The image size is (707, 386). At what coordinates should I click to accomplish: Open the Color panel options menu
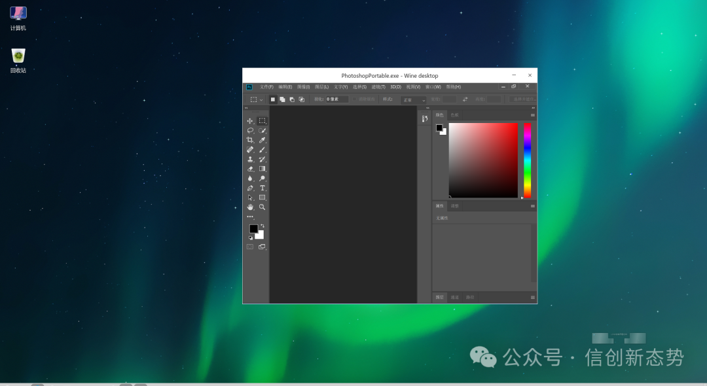tap(532, 115)
